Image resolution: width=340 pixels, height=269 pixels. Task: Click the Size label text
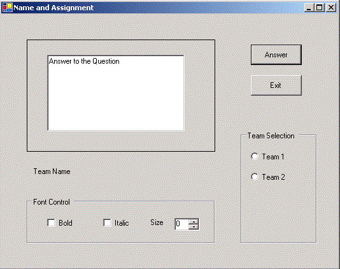tap(157, 222)
